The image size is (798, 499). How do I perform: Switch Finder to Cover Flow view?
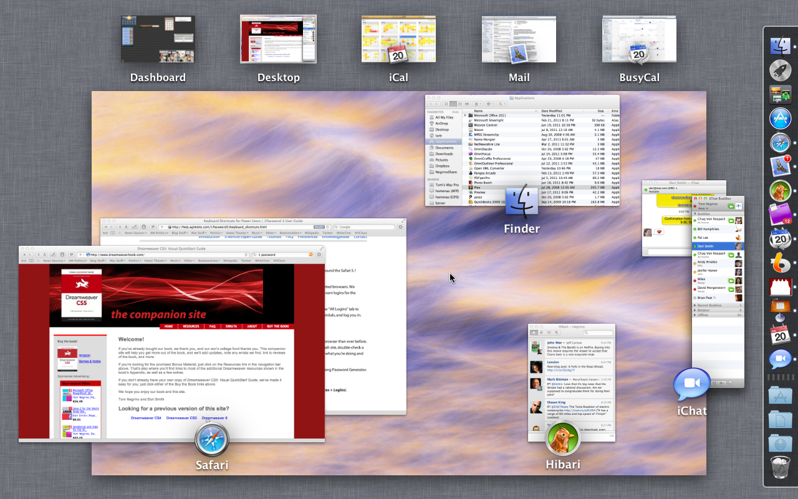467,104
